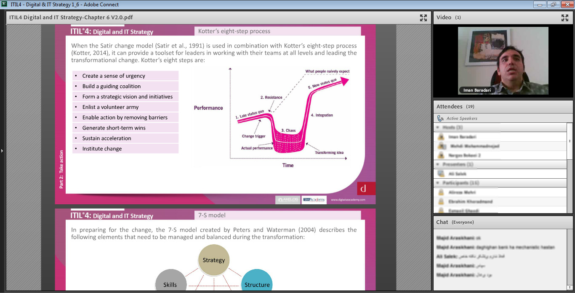Click 'Enlist a volunteer army' bullet
The height and width of the screenshot is (293, 575).
pos(125,107)
